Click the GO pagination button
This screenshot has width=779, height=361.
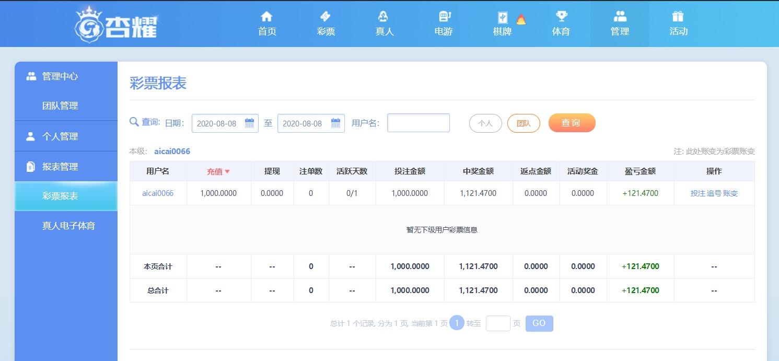click(539, 323)
